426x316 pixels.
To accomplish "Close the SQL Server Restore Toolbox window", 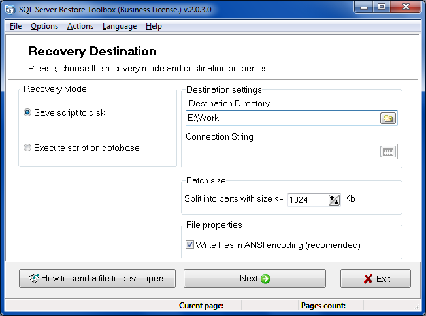I will pyautogui.click(x=406, y=7).
